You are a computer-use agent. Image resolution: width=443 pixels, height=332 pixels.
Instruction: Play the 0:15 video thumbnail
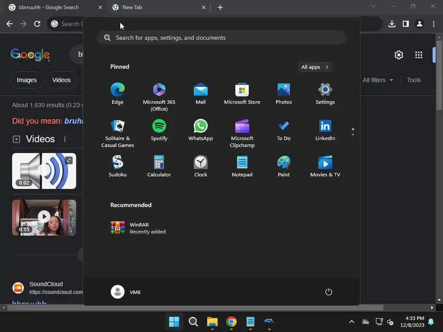[x=44, y=218]
